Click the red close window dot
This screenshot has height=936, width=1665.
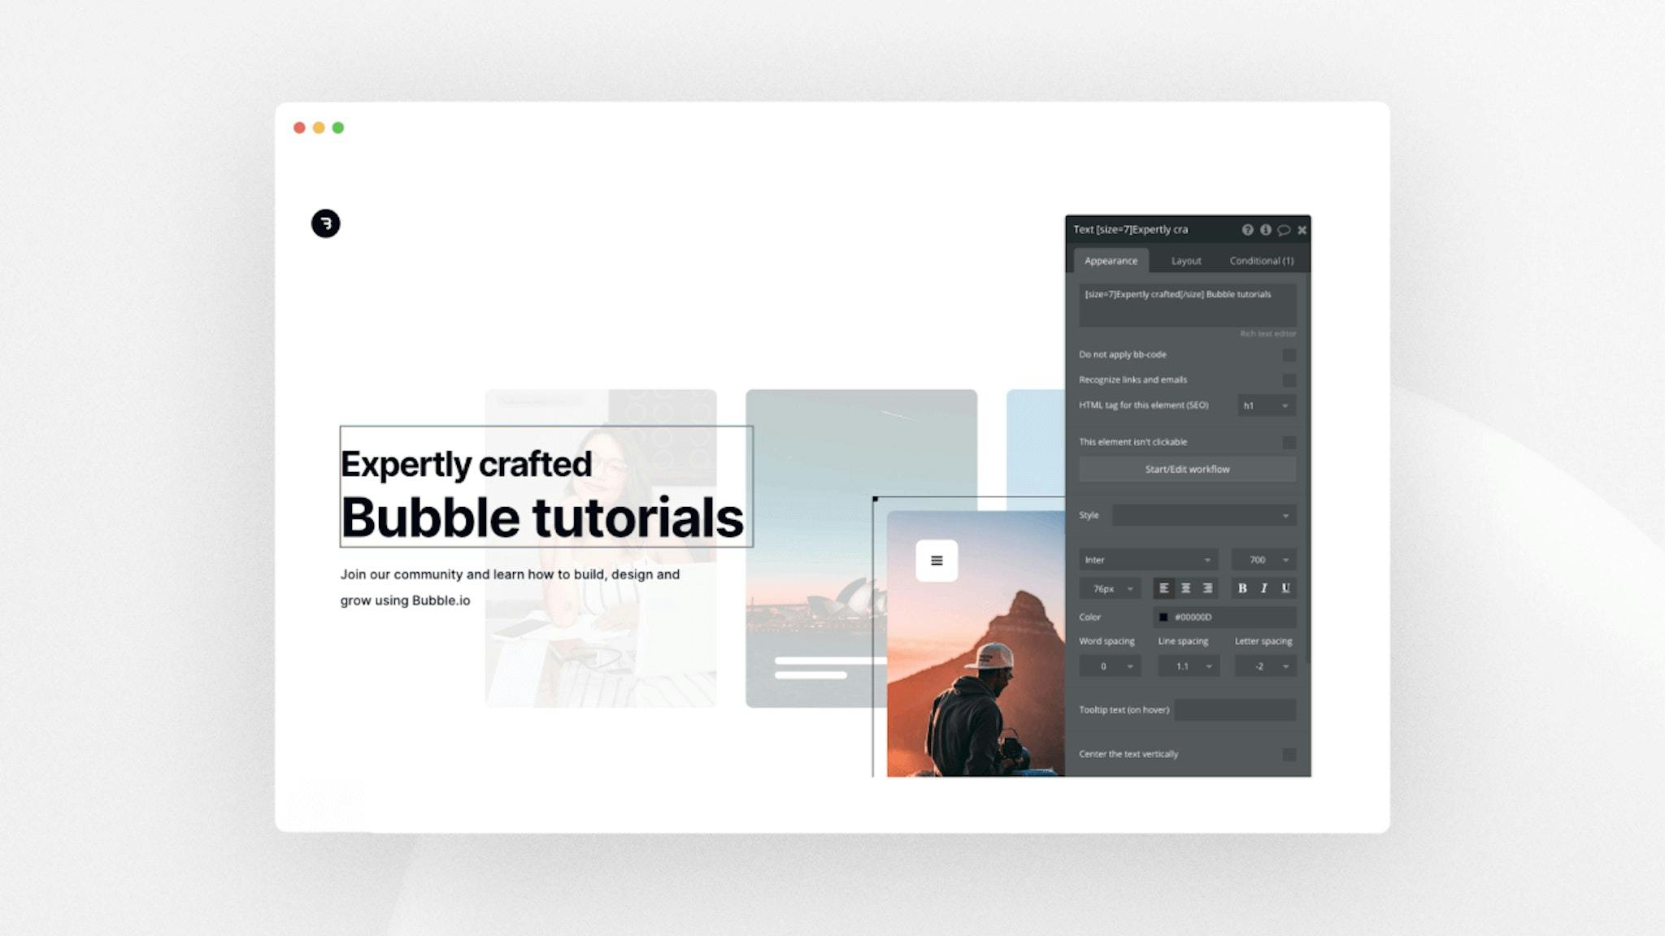coord(299,128)
